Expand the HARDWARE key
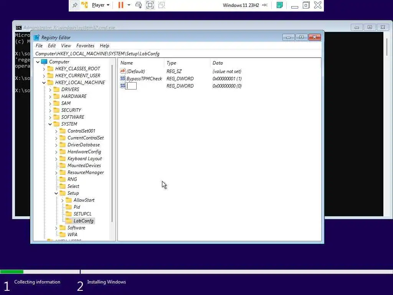The image size is (393, 295). click(50, 96)
